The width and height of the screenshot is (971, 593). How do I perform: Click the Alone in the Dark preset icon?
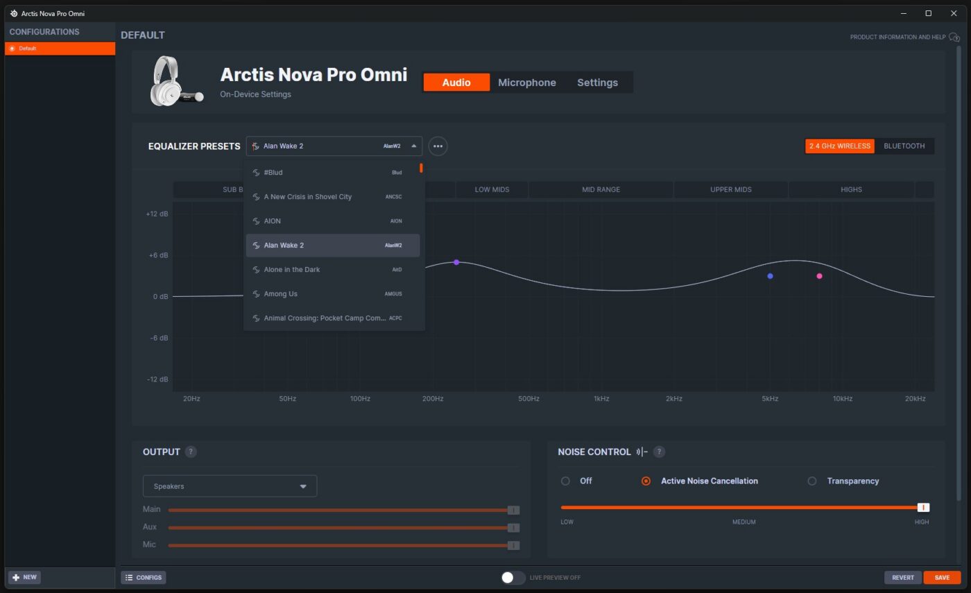[256, 270]
